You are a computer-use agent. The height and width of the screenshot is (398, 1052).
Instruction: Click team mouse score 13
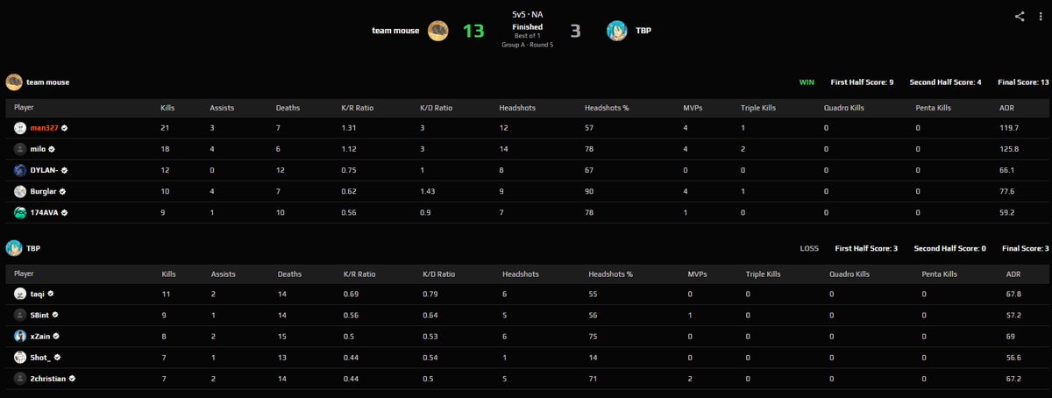tap(473, 31)
